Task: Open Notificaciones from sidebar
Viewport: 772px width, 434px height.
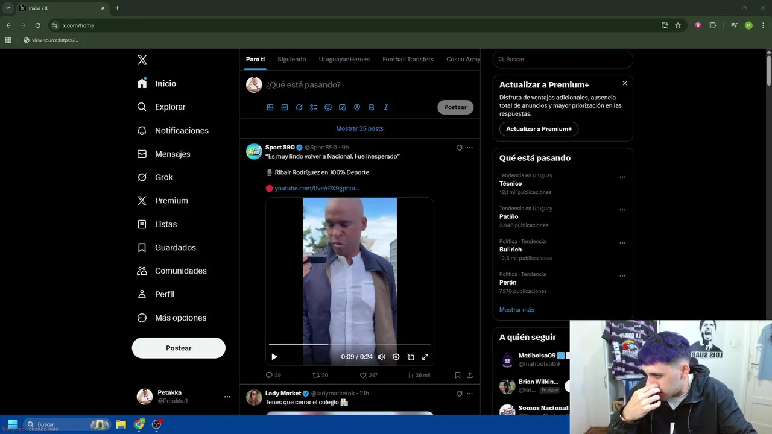Action: click(172, 130)
